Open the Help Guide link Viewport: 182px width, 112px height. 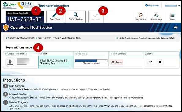pos(152,5)
